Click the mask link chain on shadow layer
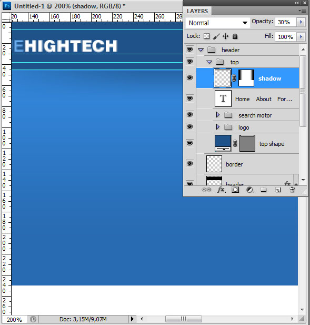This screenshot has width=310, height=325. pos(234,78)
